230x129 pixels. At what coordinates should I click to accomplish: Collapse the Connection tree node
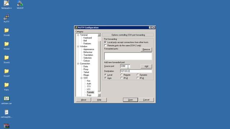point(78,64)
